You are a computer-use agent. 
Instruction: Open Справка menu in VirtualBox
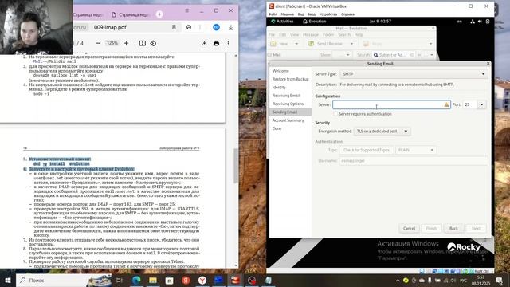(347, 14)
